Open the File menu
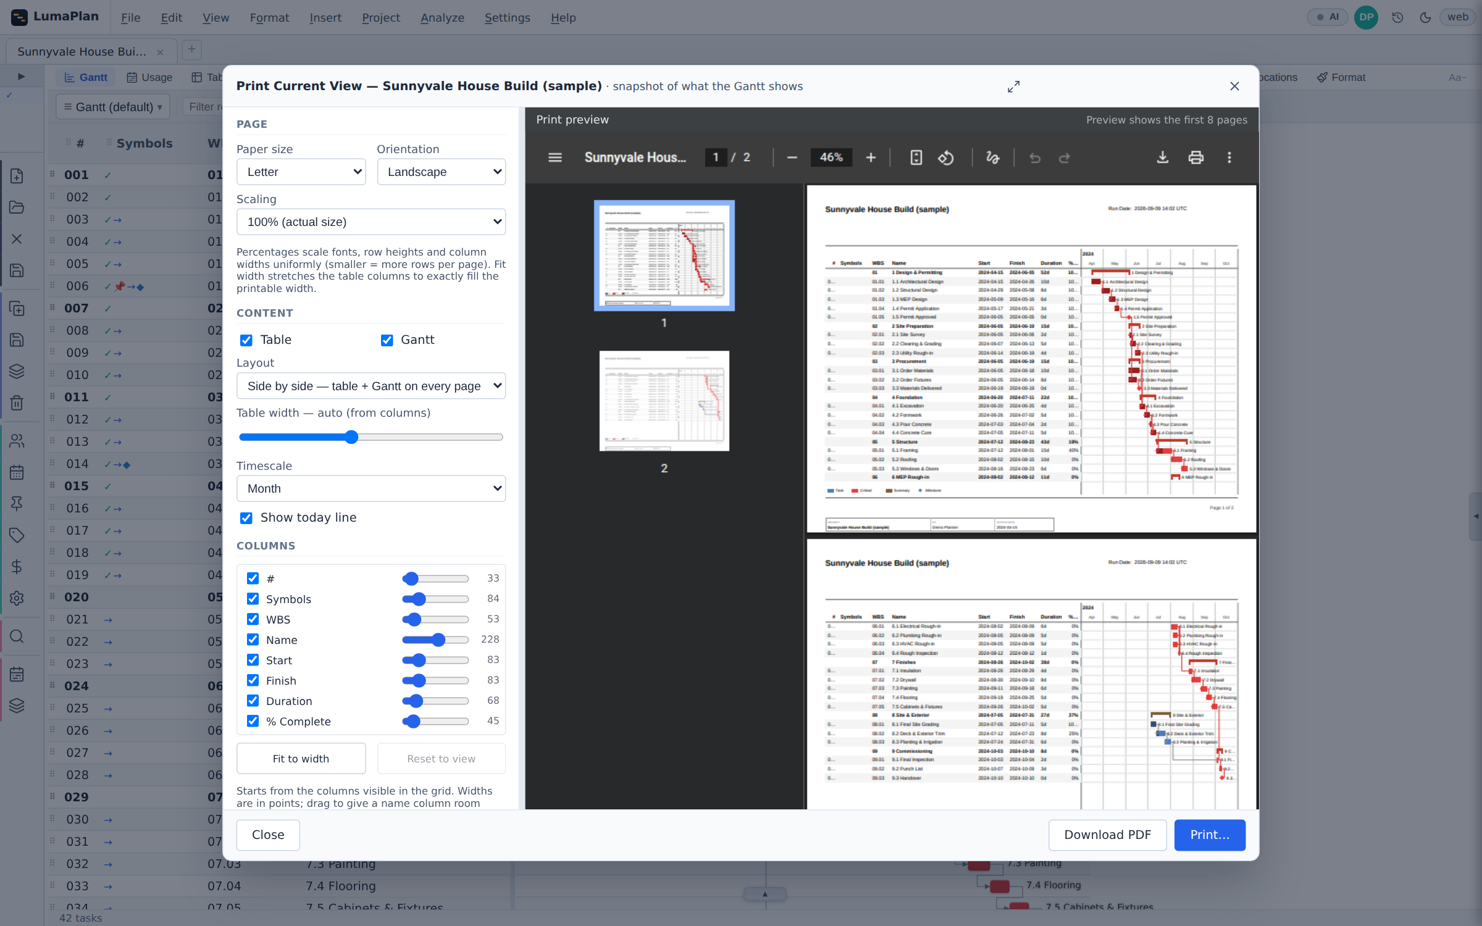Viewport: 1482px width, 926px height. 130,17
